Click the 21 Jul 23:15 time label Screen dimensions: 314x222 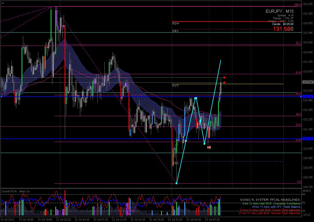(x=63, y=220)
